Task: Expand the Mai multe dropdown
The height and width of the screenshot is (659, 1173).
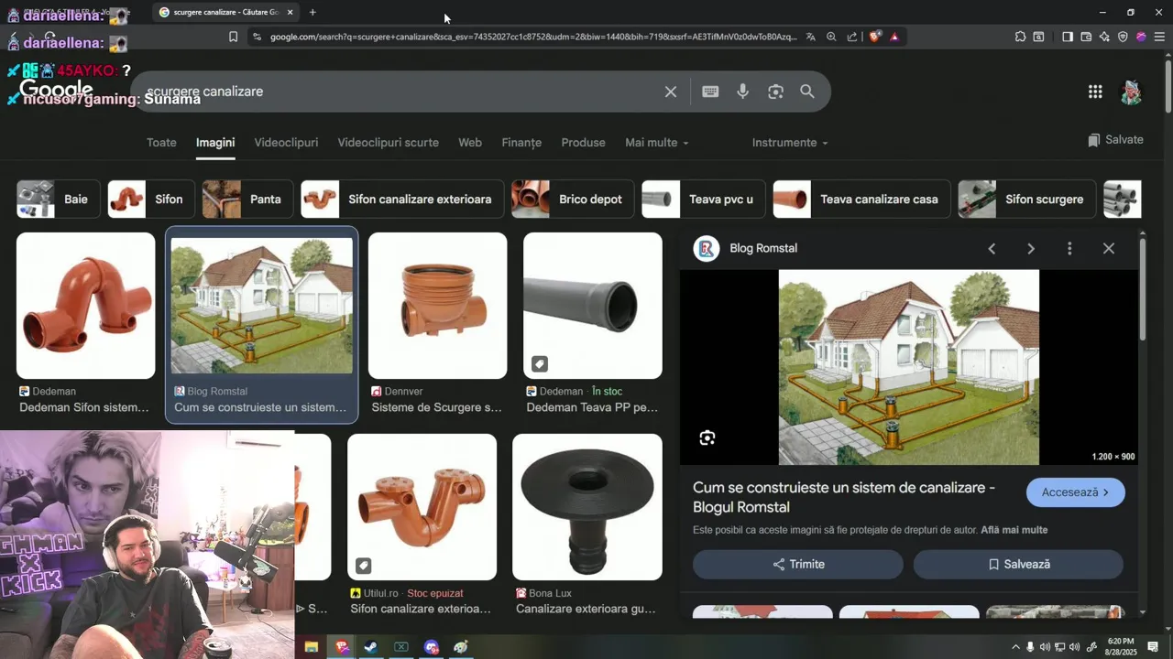Action: click(656, 143)
